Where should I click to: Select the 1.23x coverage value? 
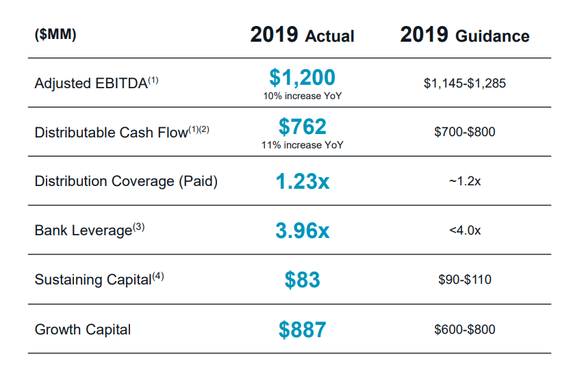tap(302, 181)
